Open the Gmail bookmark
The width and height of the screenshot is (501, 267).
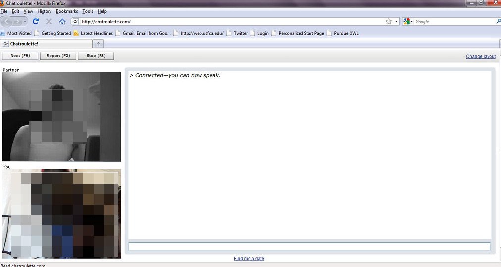coord(143,33)
